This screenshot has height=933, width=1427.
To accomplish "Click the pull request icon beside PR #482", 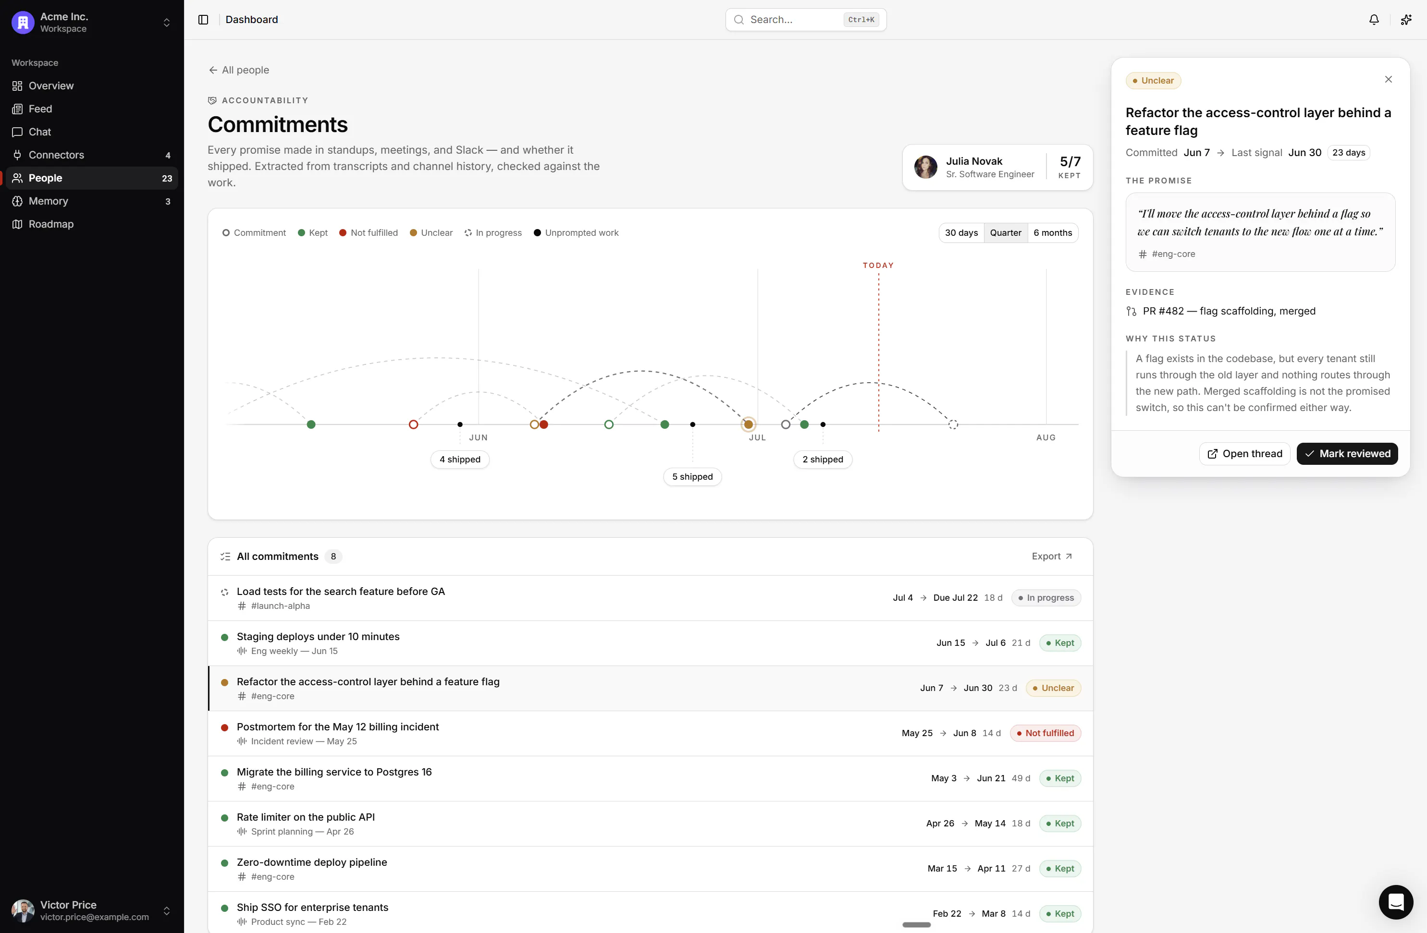I will pyautogui.click(x=1131, y=312).
